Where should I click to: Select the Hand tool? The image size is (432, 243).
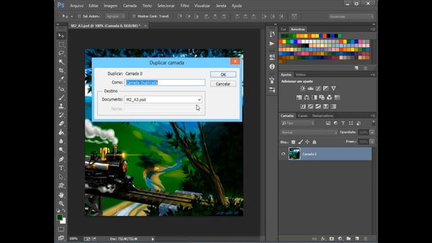click(61, 195)
